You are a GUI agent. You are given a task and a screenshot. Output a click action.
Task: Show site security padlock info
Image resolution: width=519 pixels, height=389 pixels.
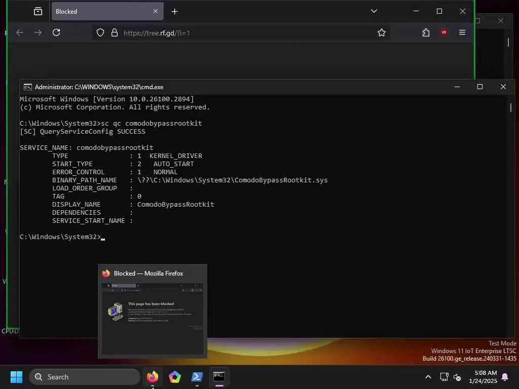click(x=115, y=33)
